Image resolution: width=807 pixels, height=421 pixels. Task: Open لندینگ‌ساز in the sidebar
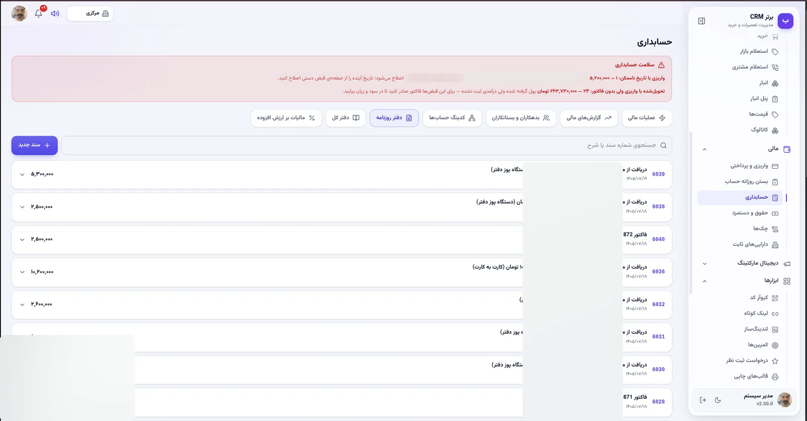(761, 329)
